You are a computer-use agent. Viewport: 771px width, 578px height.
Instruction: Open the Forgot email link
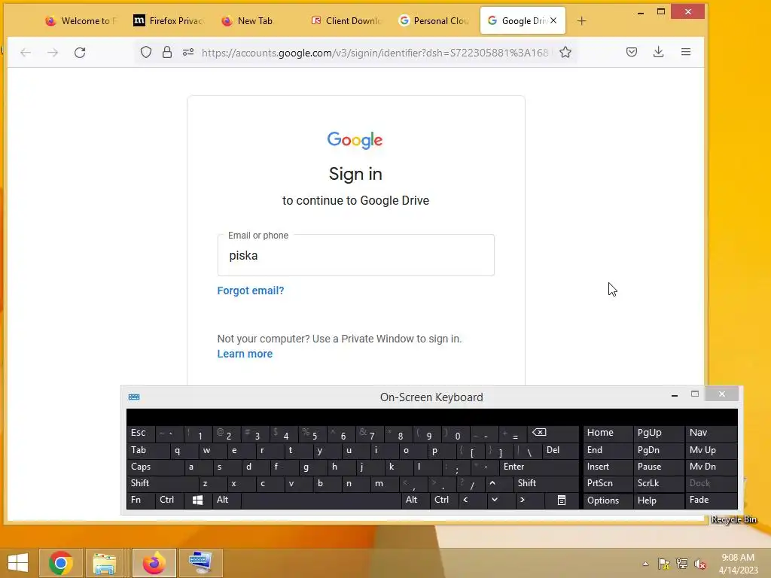click(251, 291)
